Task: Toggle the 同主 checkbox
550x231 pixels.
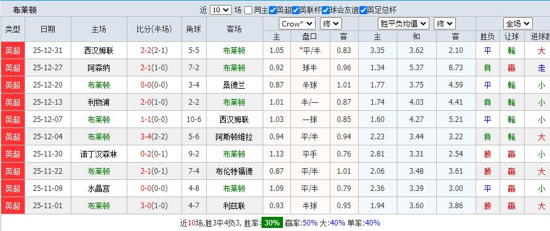Action: click(248, 10)
